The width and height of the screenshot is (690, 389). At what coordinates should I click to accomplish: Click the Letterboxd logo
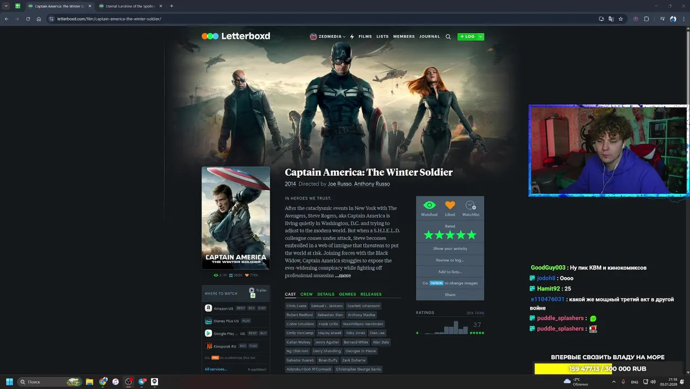(236, 36)
